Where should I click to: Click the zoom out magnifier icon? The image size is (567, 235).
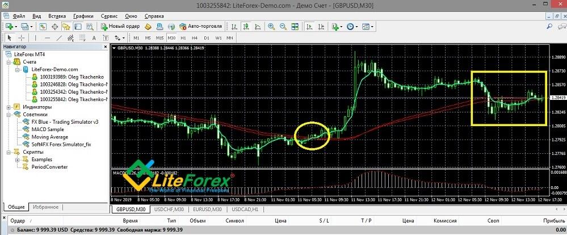pos(283,26)
